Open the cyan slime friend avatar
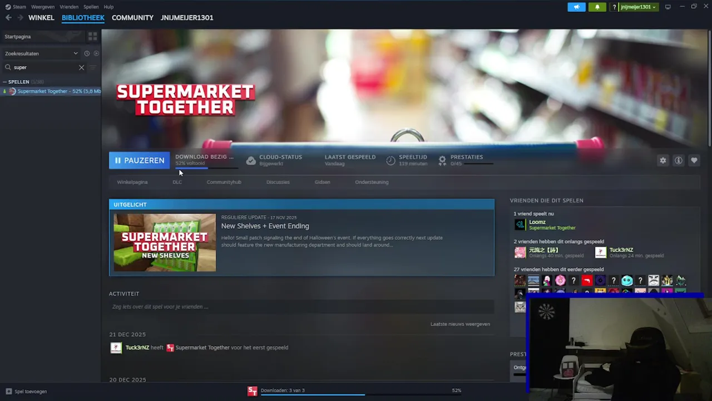712x401 pixels. point(627,281)
